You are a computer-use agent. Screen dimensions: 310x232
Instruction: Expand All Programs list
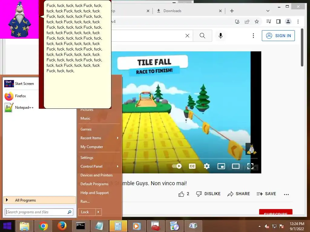[x=40, y=200]
